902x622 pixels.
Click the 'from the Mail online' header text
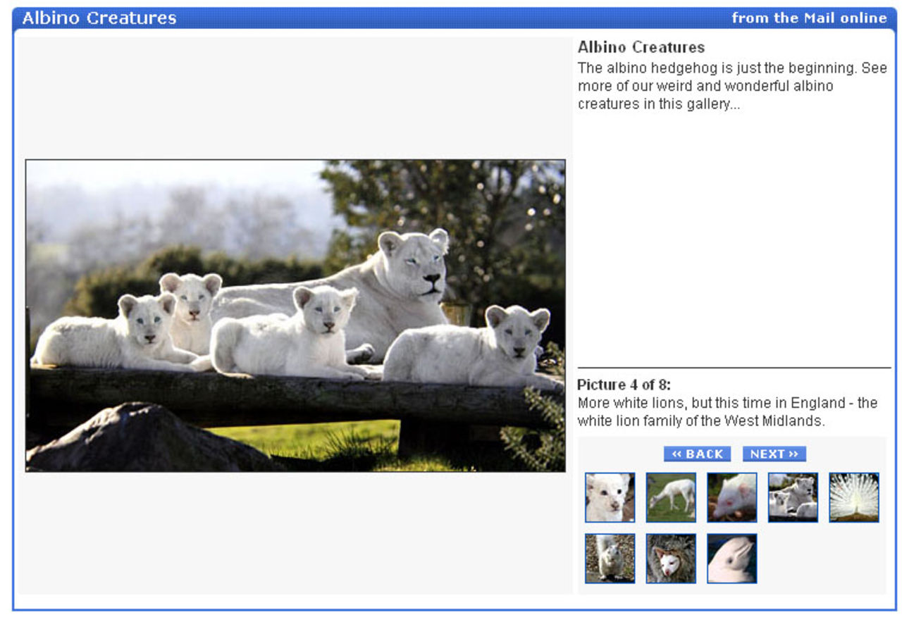pyautogui.click(x=809, y=18)
